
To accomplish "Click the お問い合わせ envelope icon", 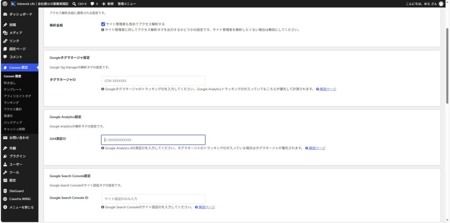I will click(5, 137).
